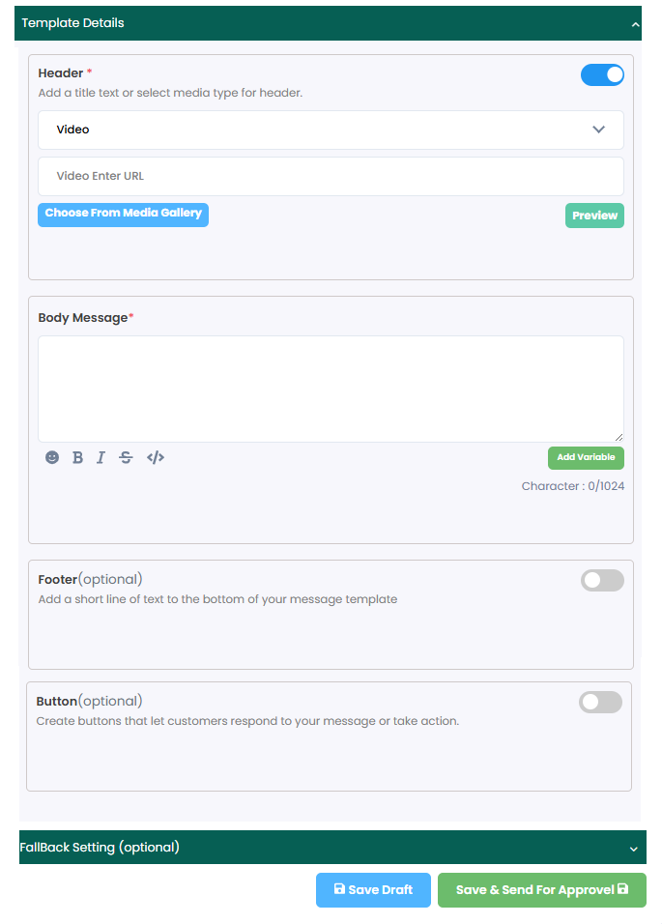Enable the Footer toggle switch
The width and height of the screenshot is (662, 924).
(x=602, y=581)
